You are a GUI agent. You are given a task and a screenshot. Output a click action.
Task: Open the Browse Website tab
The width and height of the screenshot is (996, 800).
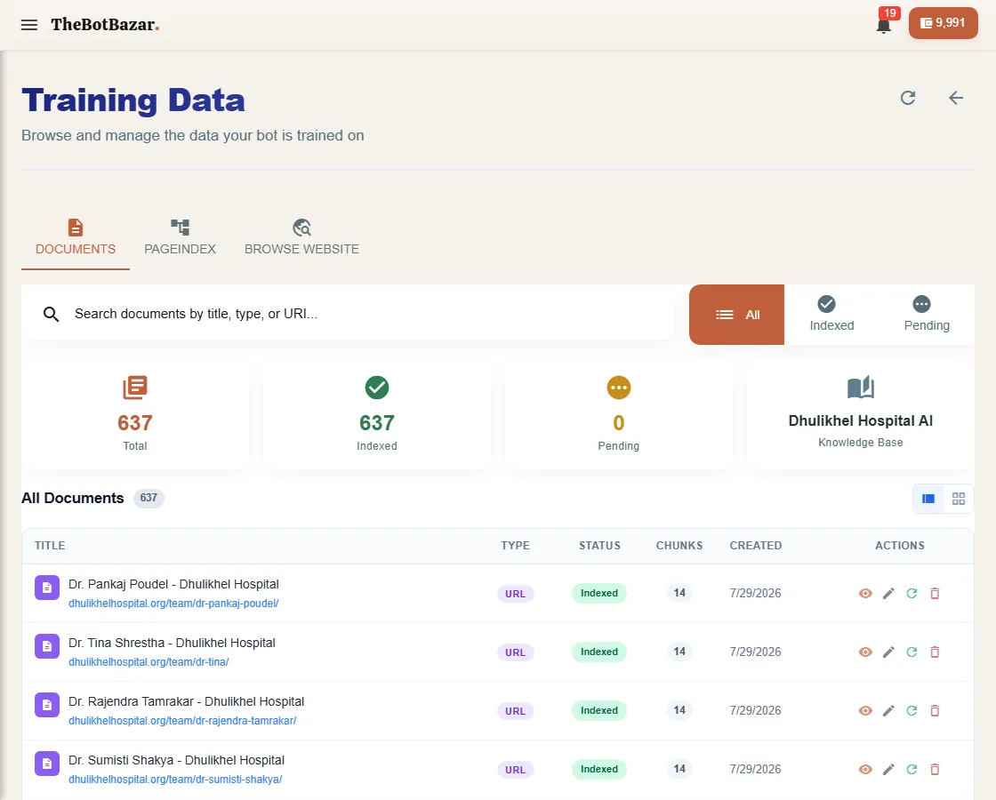pyautogui.click(x=301, y=238)
